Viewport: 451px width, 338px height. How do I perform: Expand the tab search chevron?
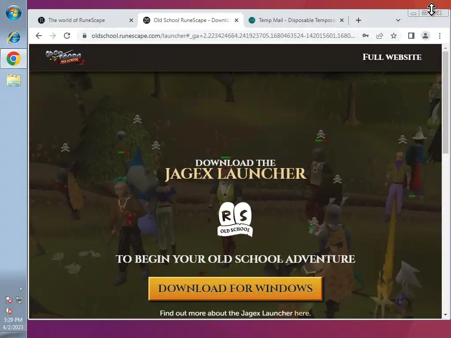click(x=398, y=20)
